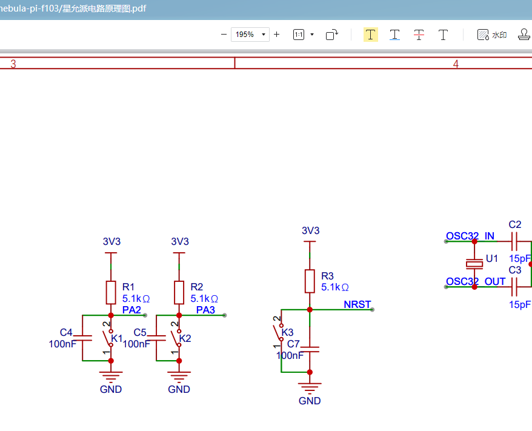
Task: Click the U1 crystal component
Action: (x=474, y=263)
